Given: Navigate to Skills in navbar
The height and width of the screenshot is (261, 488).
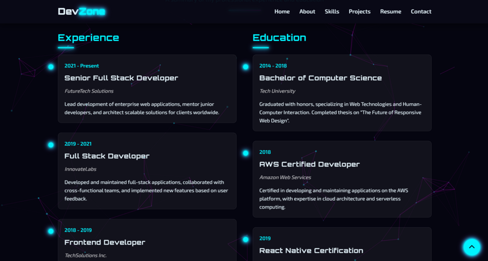Looking at the screenshot, I should click(332, 12).
